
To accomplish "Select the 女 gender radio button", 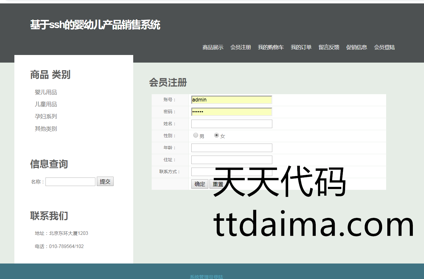I will pos(217,135).
